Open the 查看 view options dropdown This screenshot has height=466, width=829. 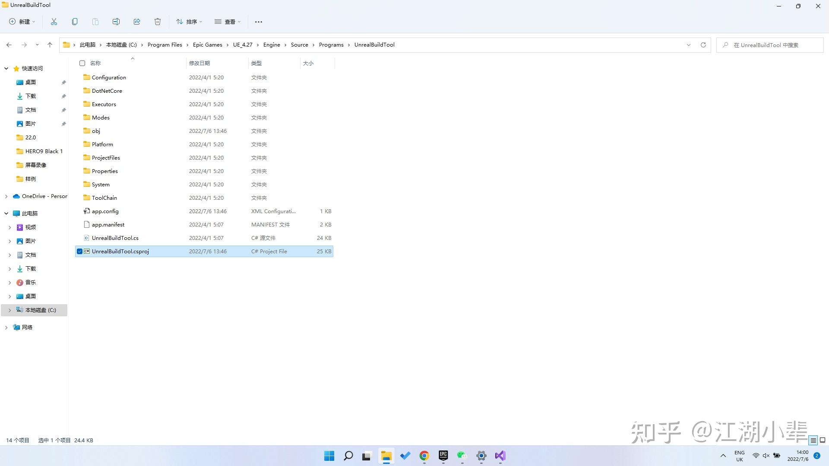click(228, 22)
